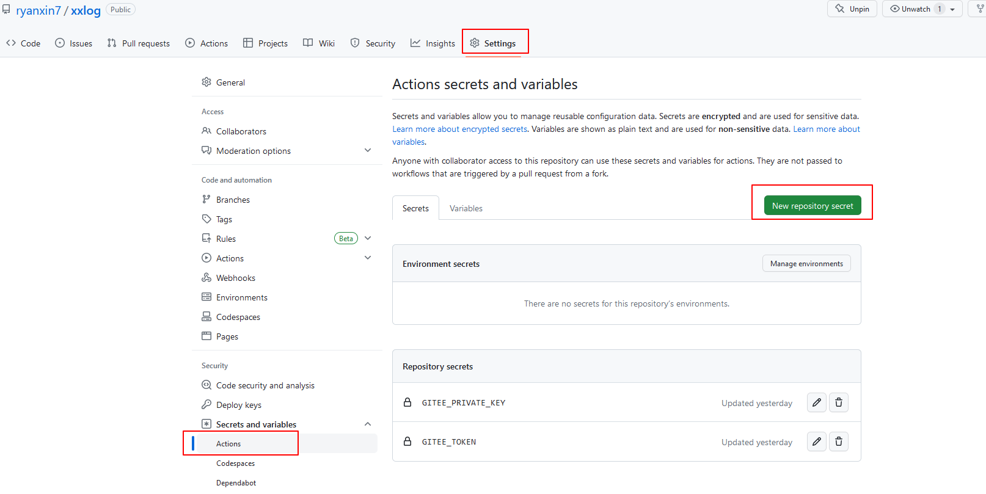Click the Secrets and variables asterisk icon
This screenshot has height=494, width=986.
tap(206, 424)
